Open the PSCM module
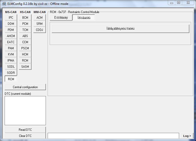196x141 pixels. (25, 48)
